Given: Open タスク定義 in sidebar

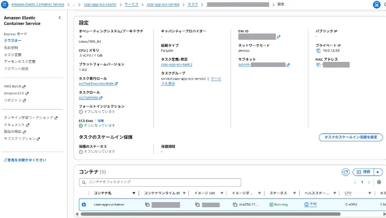Looking at the screenshot, I should (x=12, y=54).
